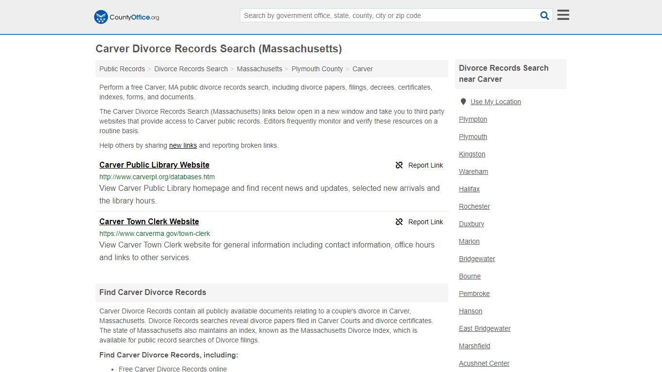Click the search magnifier icon

545,15
